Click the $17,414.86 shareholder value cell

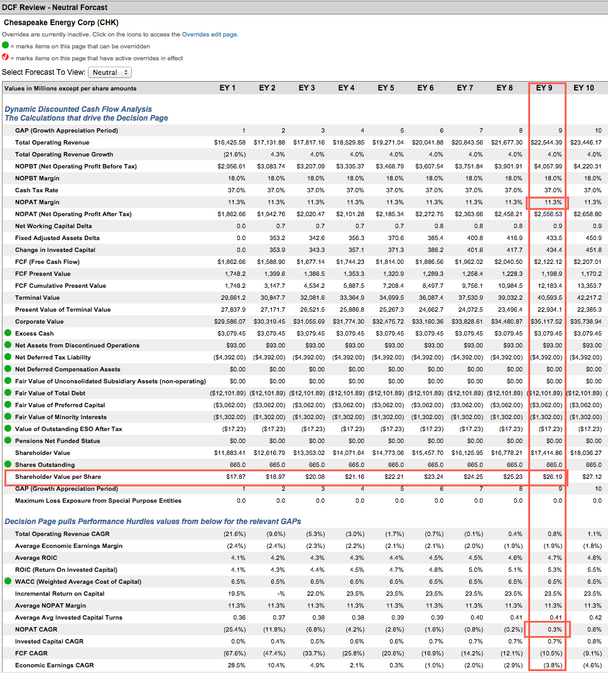(546, 453)
